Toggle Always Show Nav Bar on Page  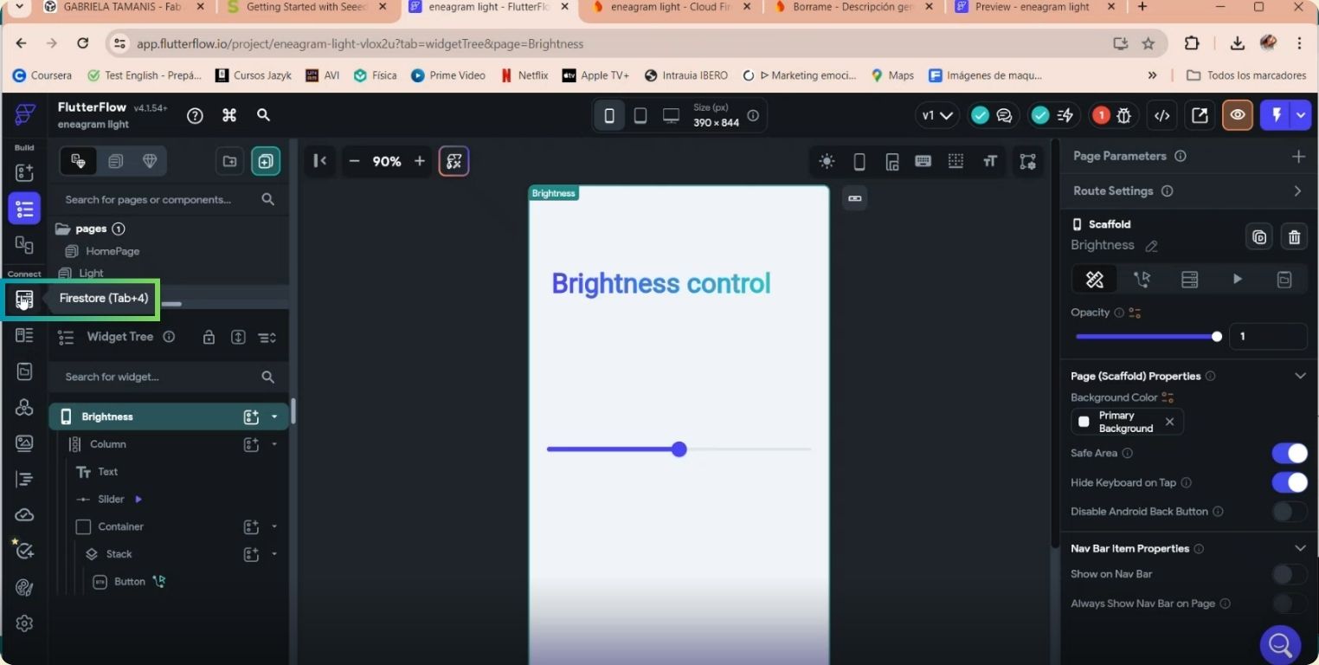pyautogui.click(x=1290, y=604)
